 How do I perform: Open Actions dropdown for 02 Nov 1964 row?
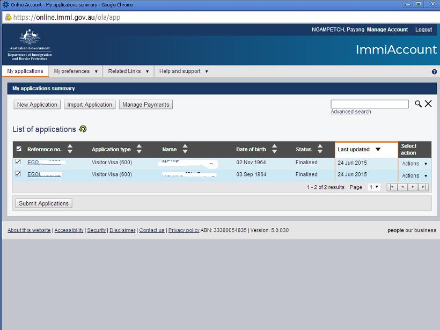pos(414,164)
